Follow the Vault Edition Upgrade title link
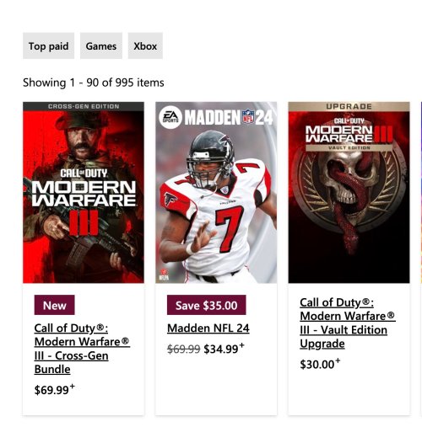The height and width of the screenshot is (427, 422). 348,323
